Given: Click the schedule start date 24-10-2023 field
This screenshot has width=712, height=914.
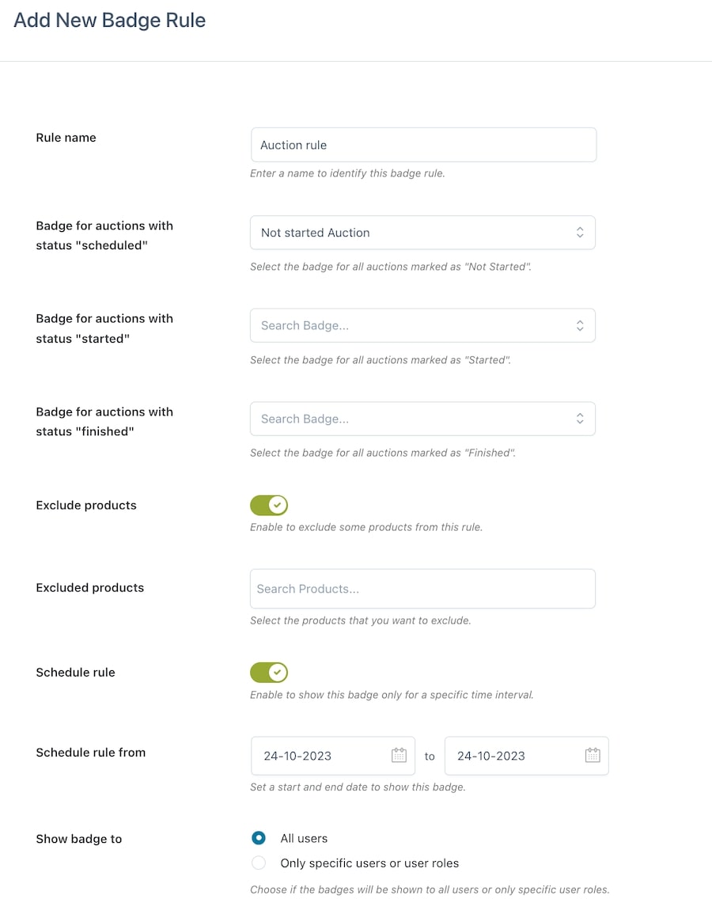Looking at the screenshot, I should click(x=333, y=756).
